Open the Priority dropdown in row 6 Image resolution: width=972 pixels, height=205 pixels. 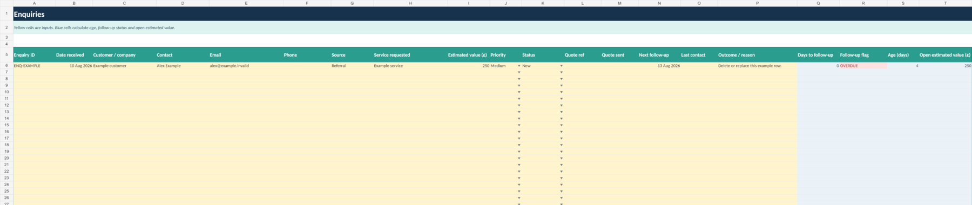519,66
